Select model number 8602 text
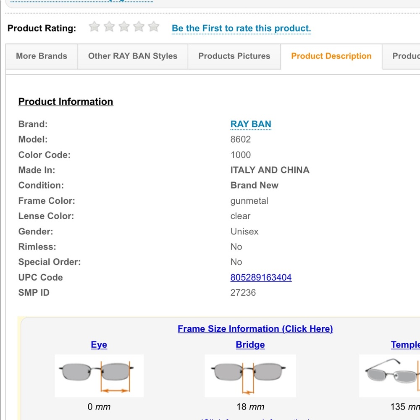The height and width of the screenshot is (420, 420). (x=241, y=139)
